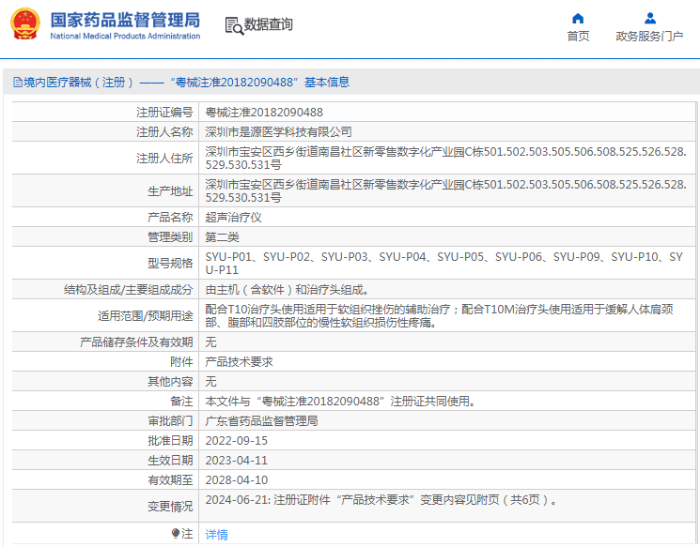Click the 第二类 management category value
The height and width of the screenshot is (547, 700).
coord(222,236)
